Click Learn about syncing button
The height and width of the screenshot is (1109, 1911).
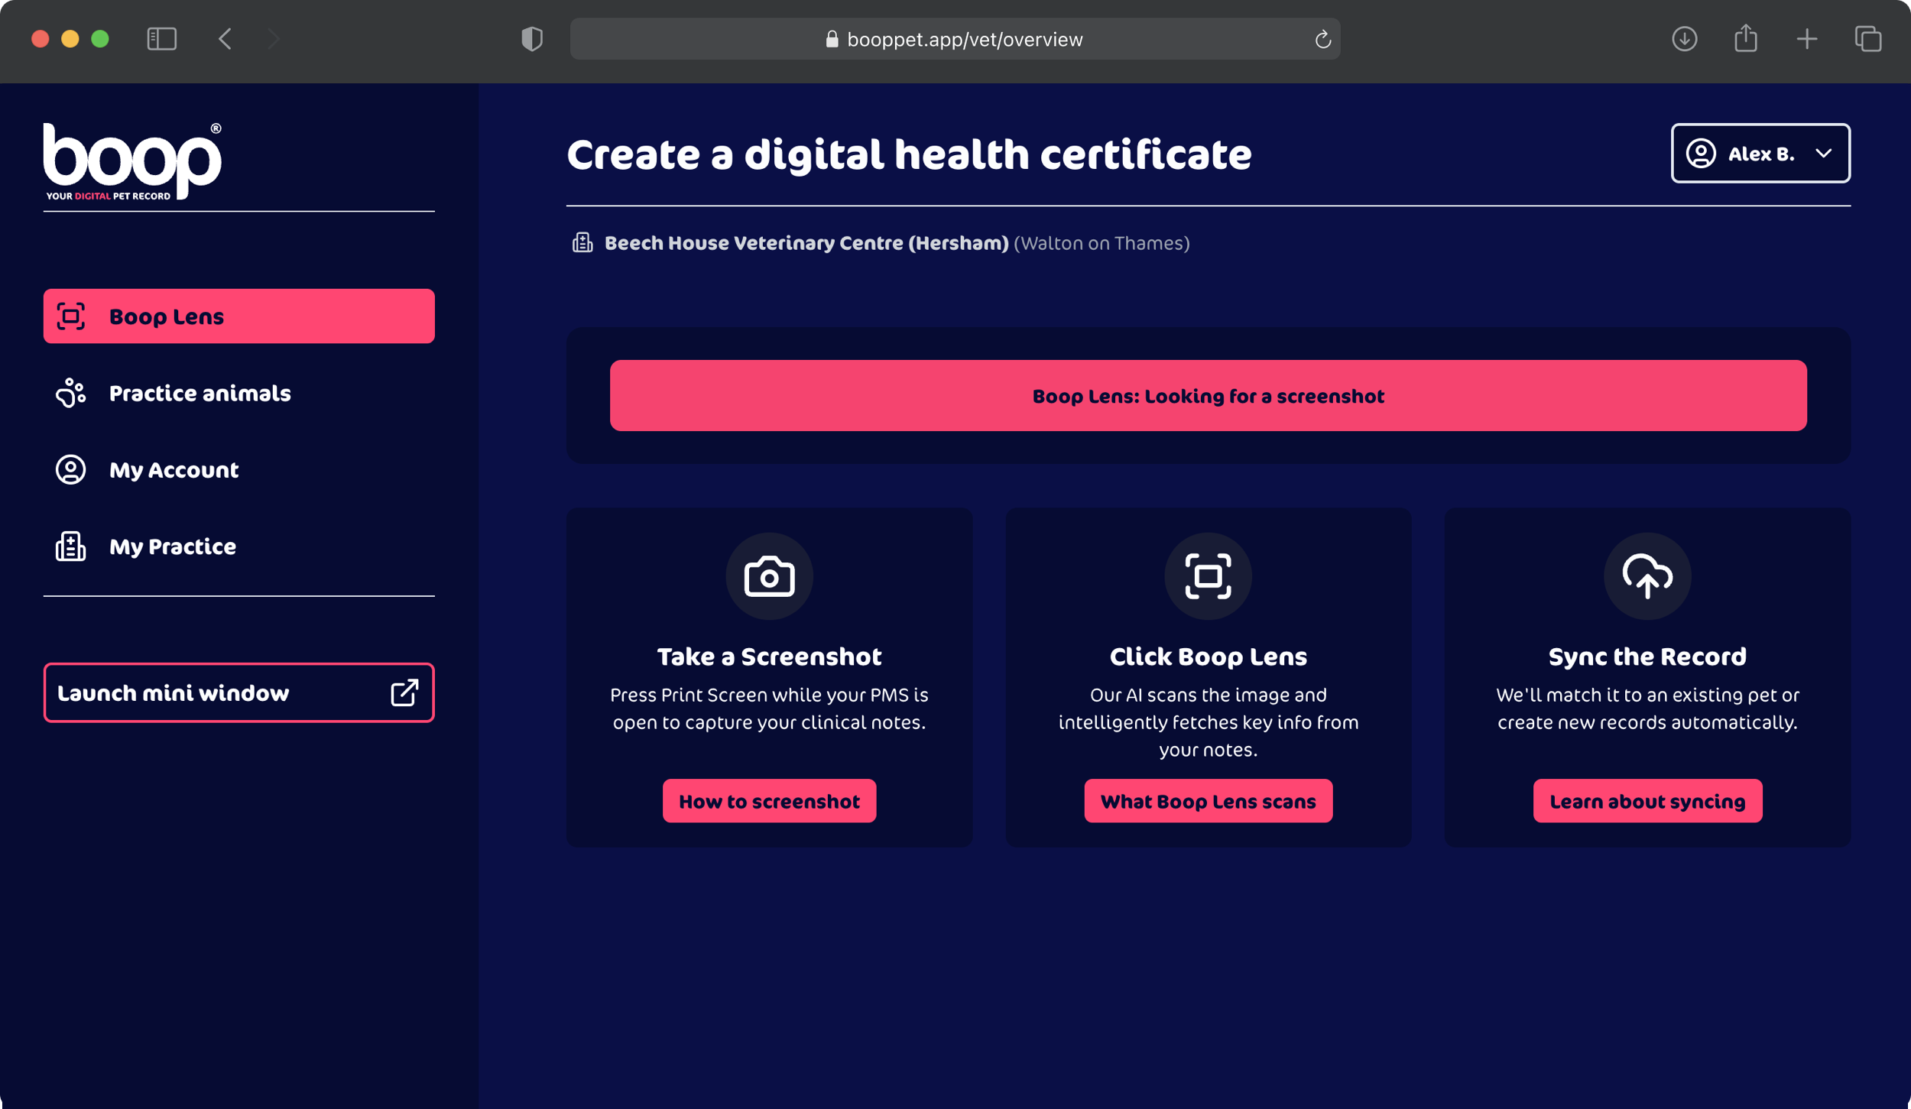click(x=1647, y=801)
